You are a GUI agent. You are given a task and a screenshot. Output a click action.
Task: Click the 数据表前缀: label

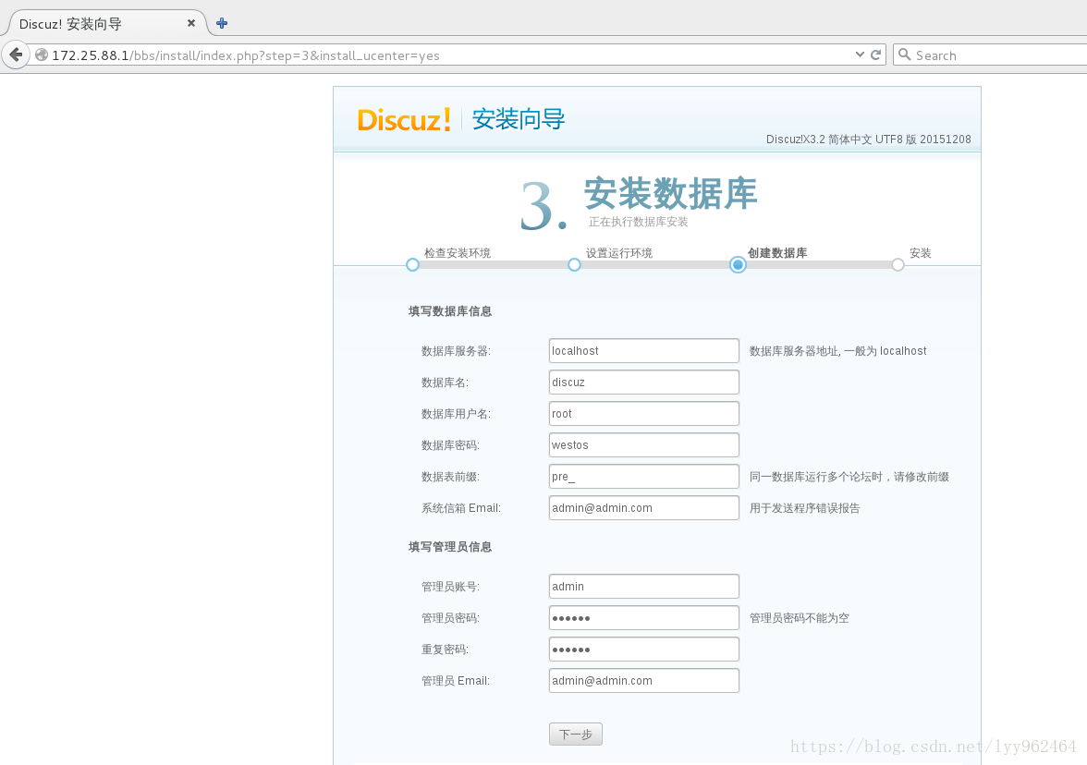pos(451,477)
